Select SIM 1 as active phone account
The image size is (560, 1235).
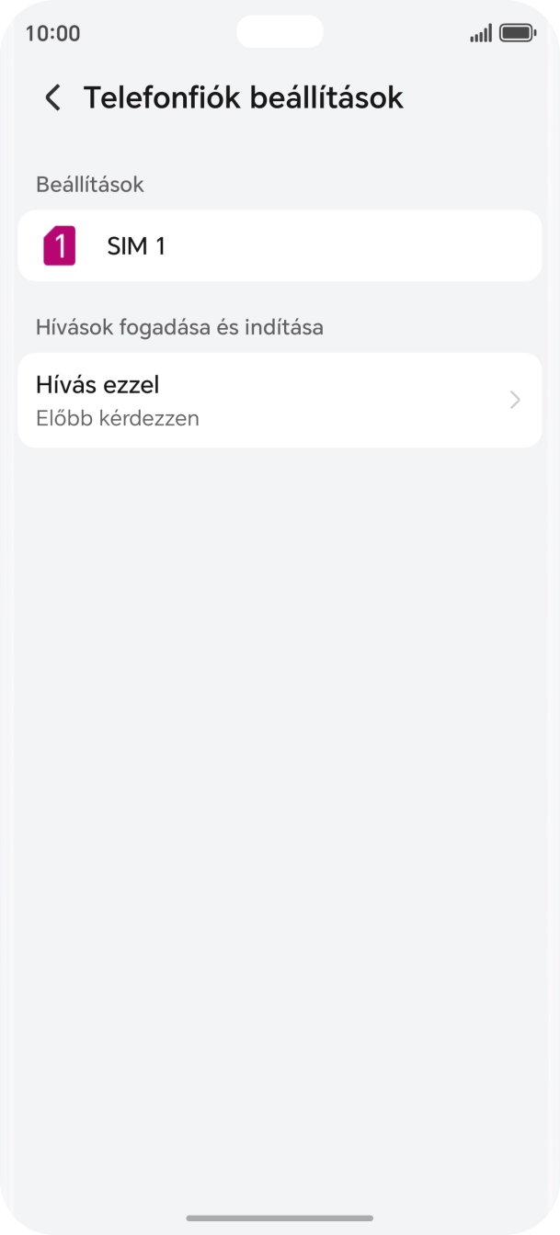280,245
